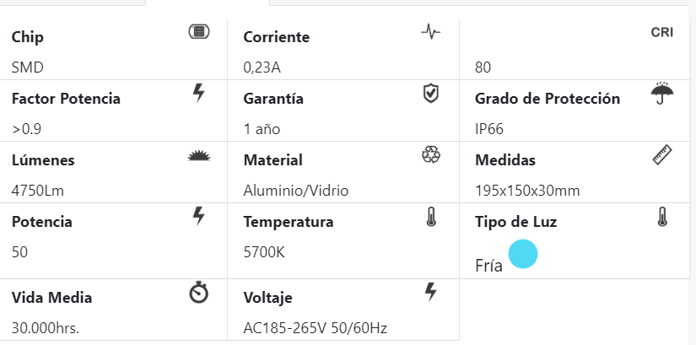Click the CRI icon label

(661, 32)
